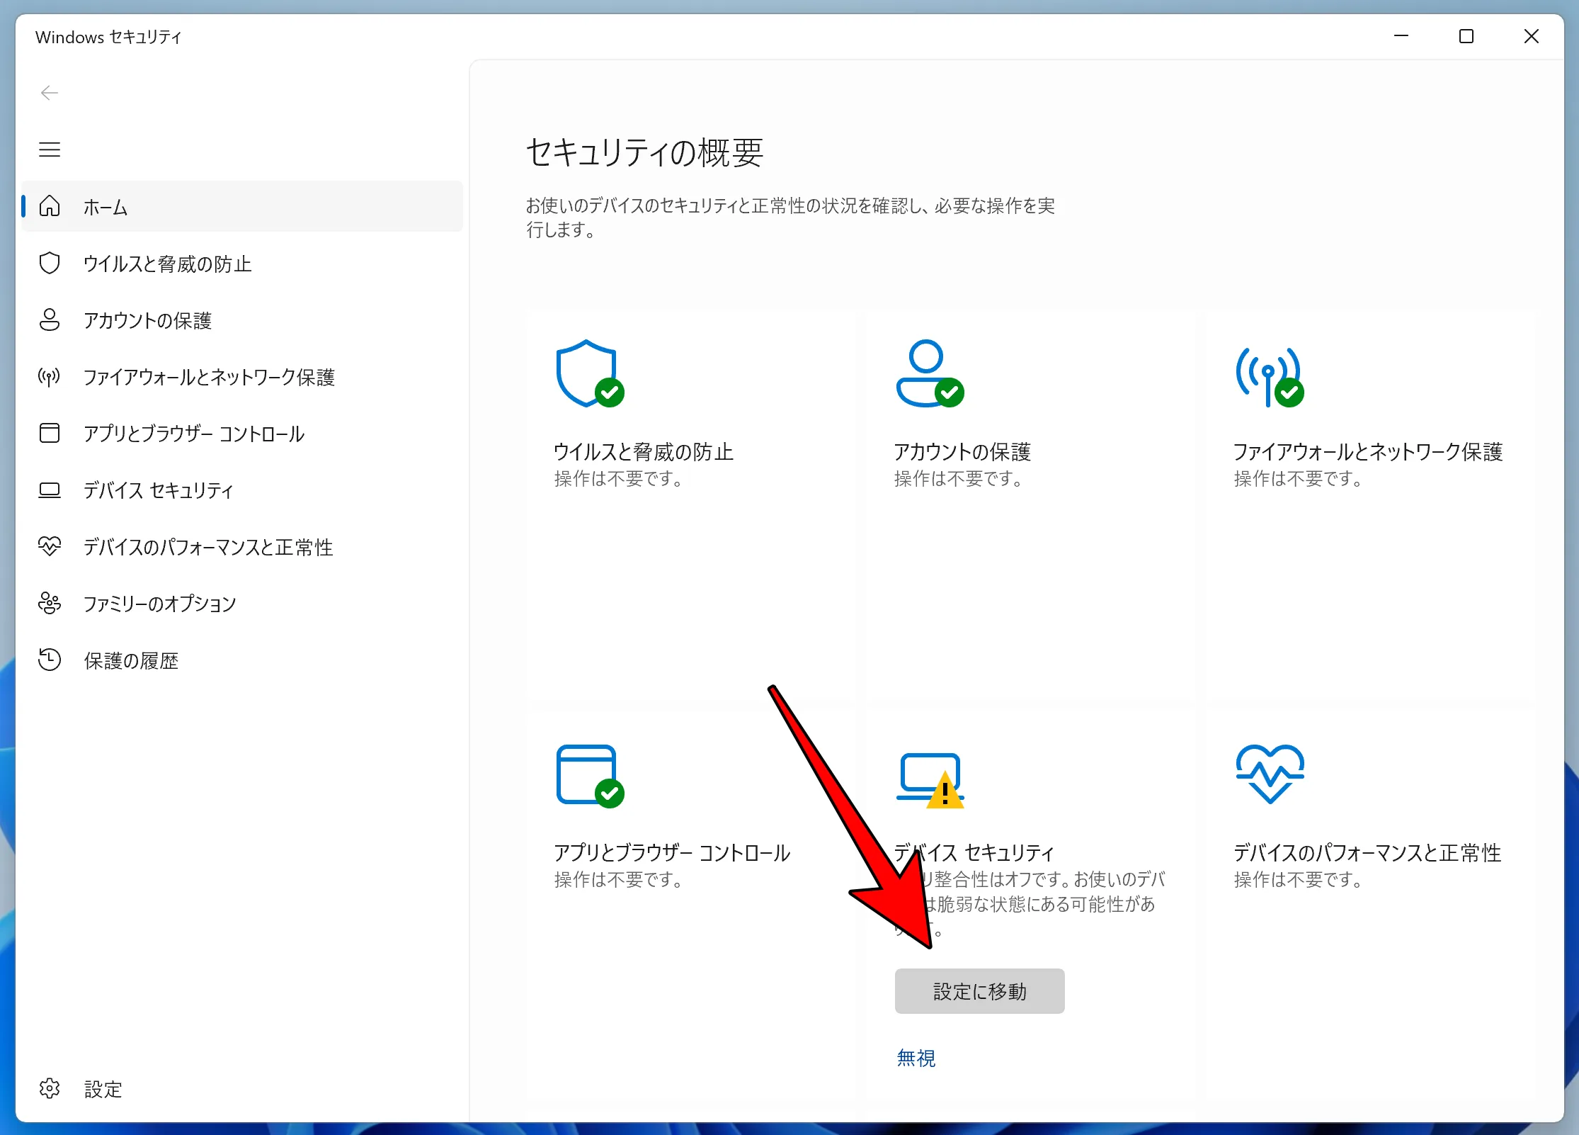Open アプリとブラウザー コントロール sidebar icon
Image resolution: width=1579 pixels, height=1135 pixels.
coord(49,434)
